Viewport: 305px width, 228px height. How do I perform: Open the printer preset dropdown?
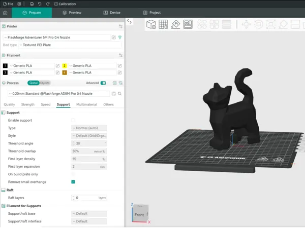[57, 37]
